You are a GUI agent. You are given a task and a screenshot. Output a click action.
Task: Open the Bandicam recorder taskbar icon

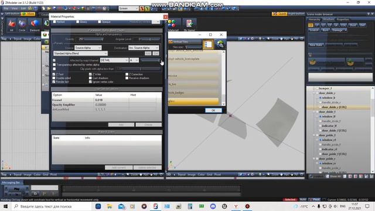[x=247, y=206]
